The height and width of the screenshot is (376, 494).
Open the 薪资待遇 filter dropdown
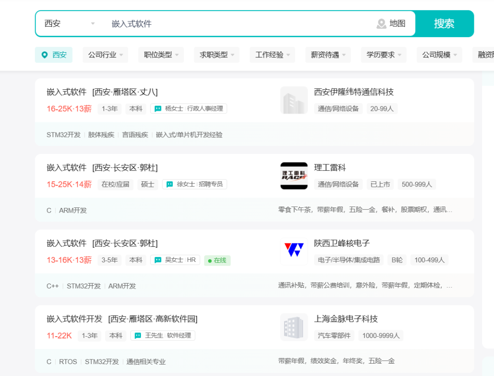pyautogui.click(x=328, y=55)
